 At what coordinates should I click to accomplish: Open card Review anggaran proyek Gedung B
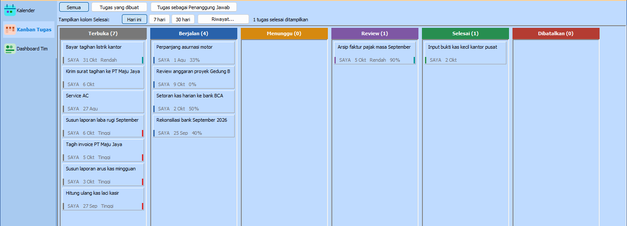click(194, 77)
